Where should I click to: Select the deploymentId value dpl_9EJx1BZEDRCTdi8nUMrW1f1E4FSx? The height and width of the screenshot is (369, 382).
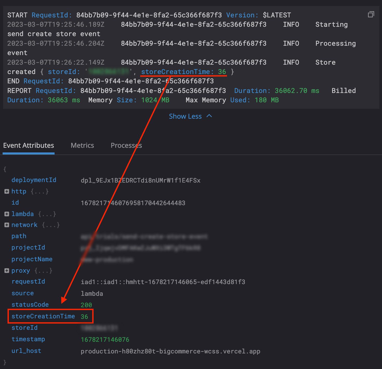141,180
